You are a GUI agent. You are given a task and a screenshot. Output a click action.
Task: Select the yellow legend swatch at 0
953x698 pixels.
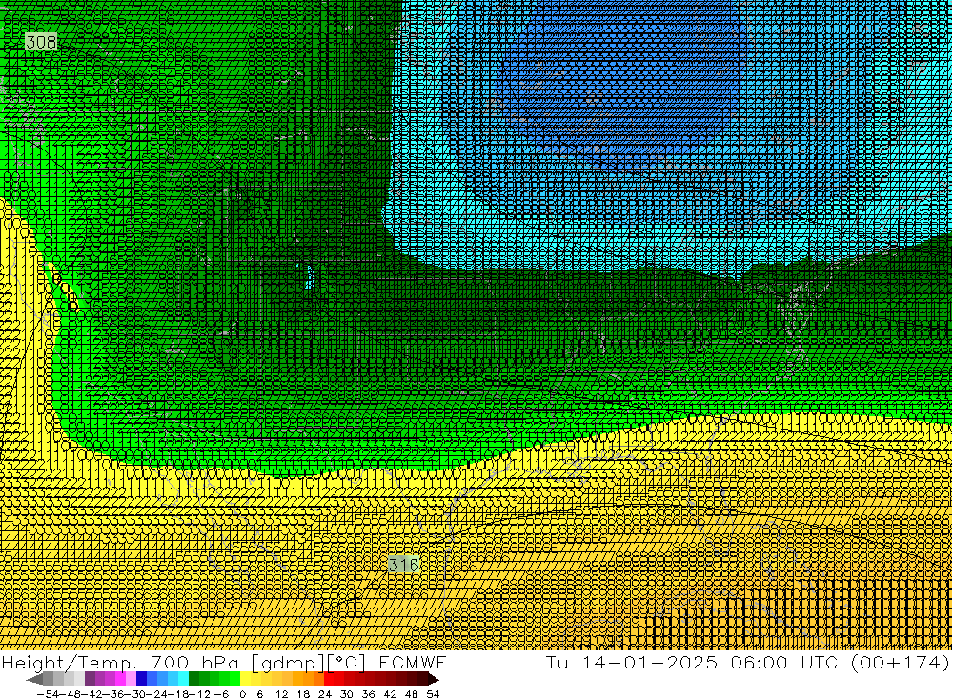(x=245, y=679)
